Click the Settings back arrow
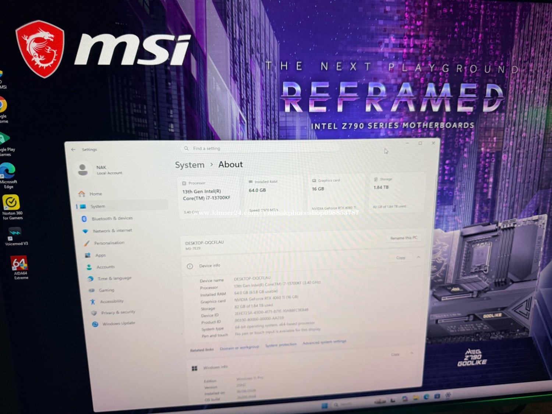Viewport: 552px width, 414px height. 73,149
